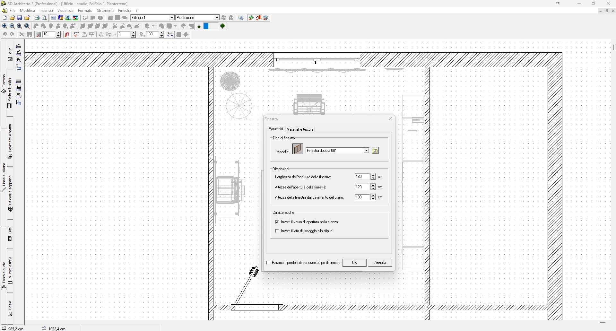Save project with the floppy disk icon

point(20,18)
